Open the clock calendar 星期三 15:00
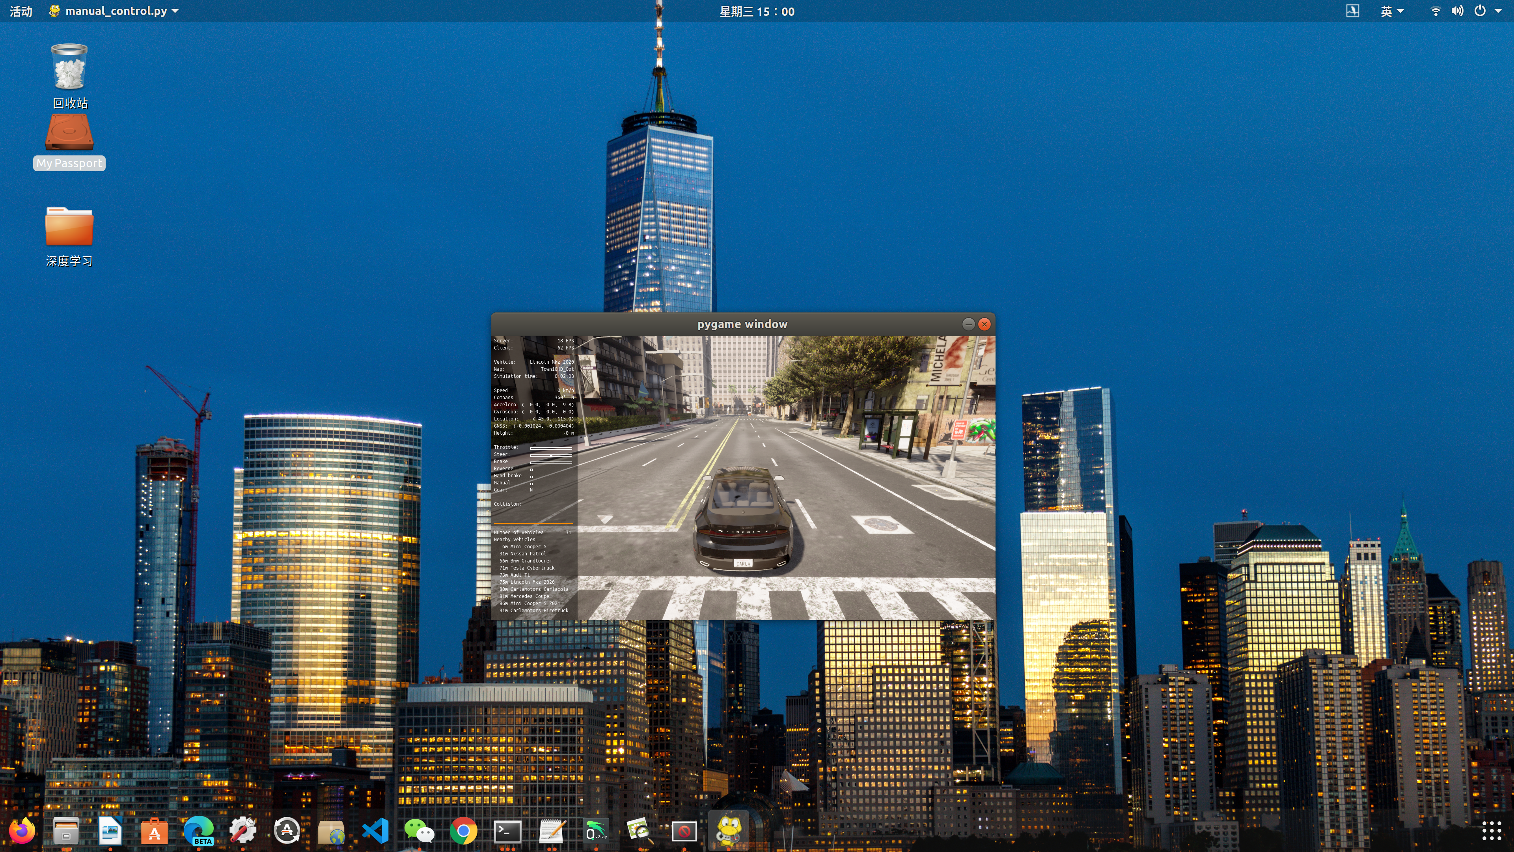This screenshot has width=1514, height=852. click(757, 11)
